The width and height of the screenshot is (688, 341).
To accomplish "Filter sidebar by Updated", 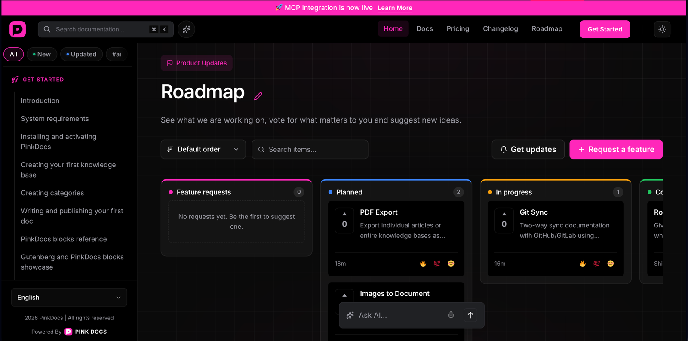I will pos(81,54).
